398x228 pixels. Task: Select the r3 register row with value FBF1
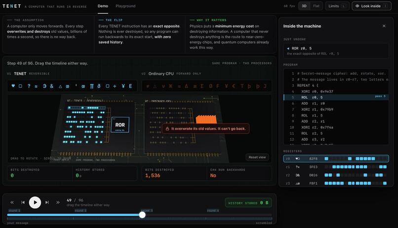coord(336,183)
